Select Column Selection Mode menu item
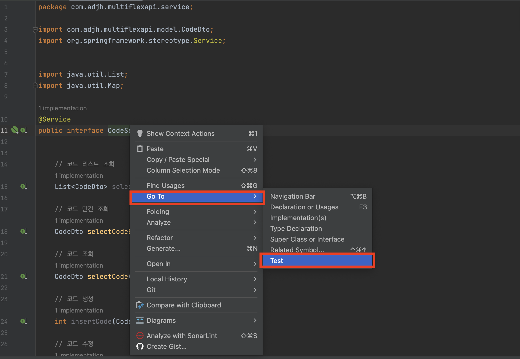 (183, 170)
